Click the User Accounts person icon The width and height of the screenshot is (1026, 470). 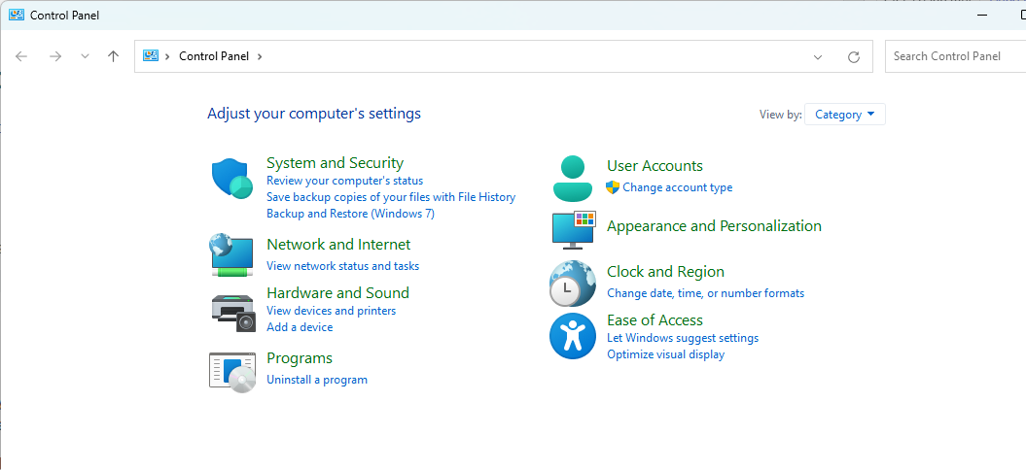coord(573,179)
